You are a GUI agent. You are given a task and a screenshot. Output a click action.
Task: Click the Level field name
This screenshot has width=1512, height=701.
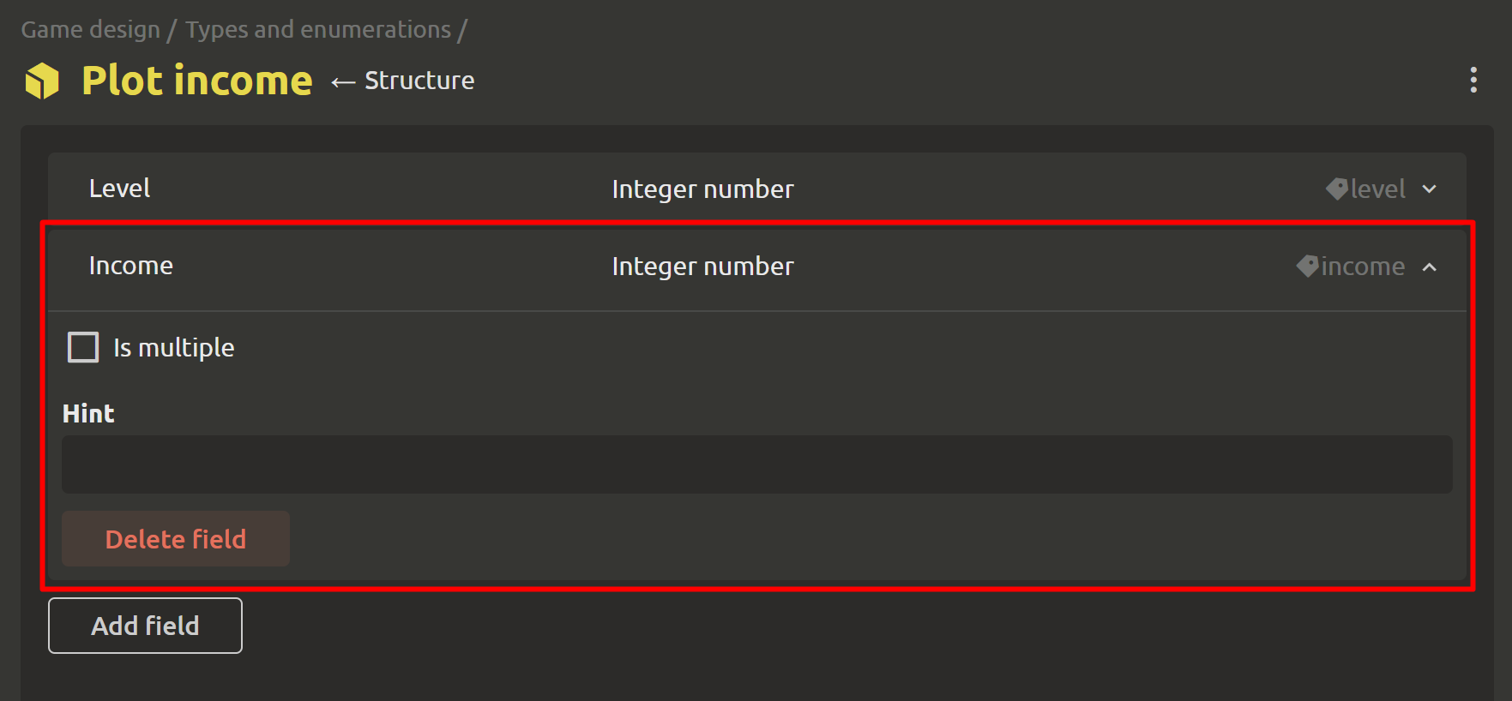pyautogui.click(x=120, y=189)
